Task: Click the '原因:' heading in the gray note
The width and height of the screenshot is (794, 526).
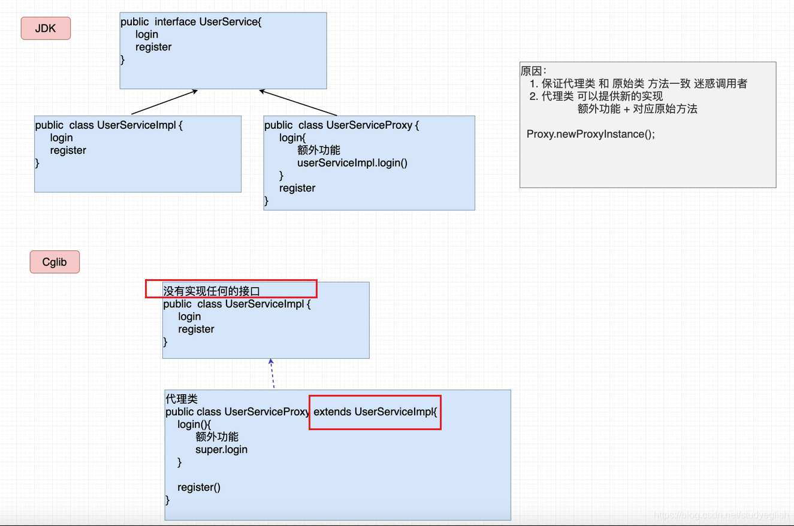Action: [x=533, y=71]
